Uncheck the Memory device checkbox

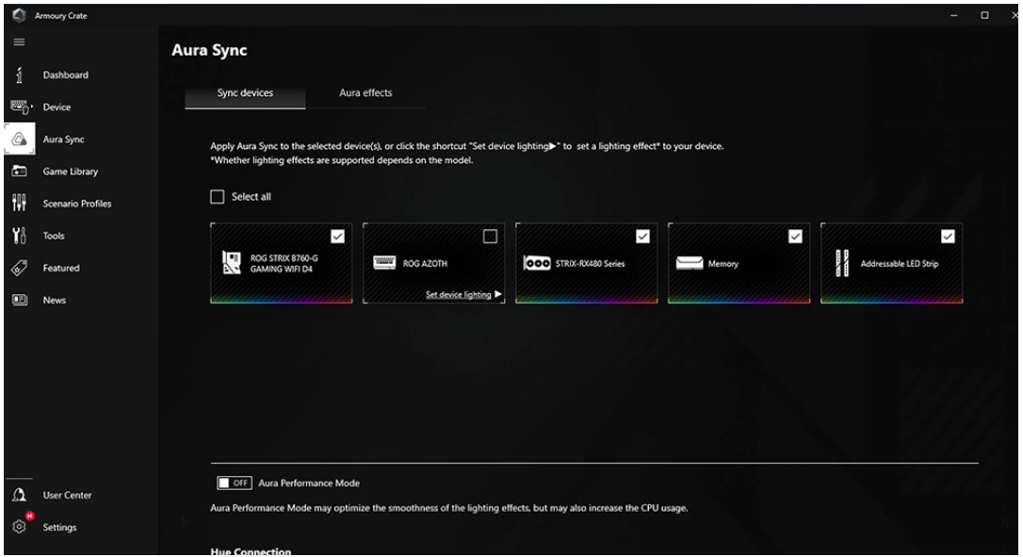[795, 237]
